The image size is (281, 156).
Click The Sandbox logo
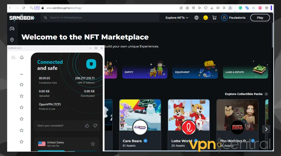[22, 17]
